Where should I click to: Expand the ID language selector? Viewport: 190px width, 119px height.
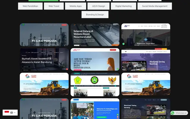pos(10,112)
